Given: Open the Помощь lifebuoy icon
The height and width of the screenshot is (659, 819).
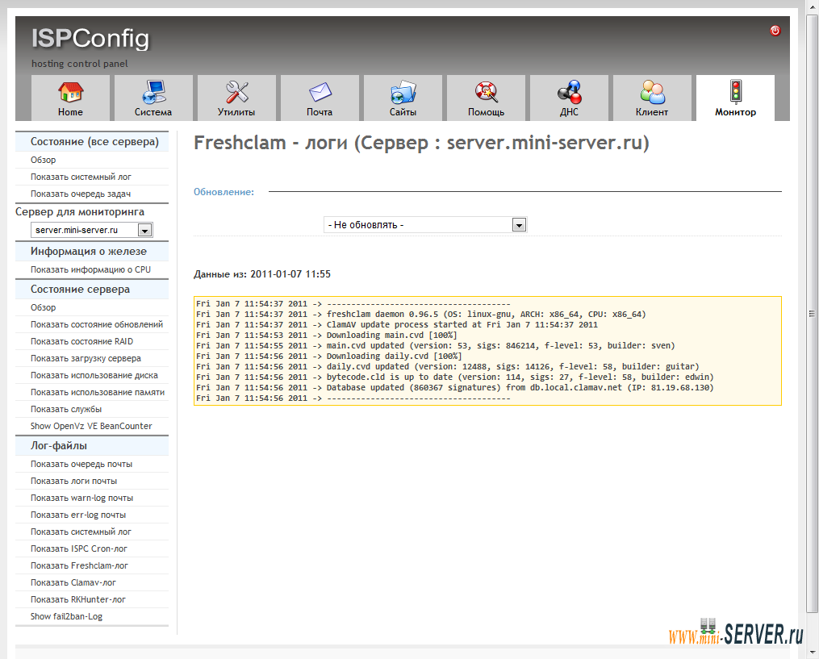Looking at the screenshot, I should tap(487, 93).
